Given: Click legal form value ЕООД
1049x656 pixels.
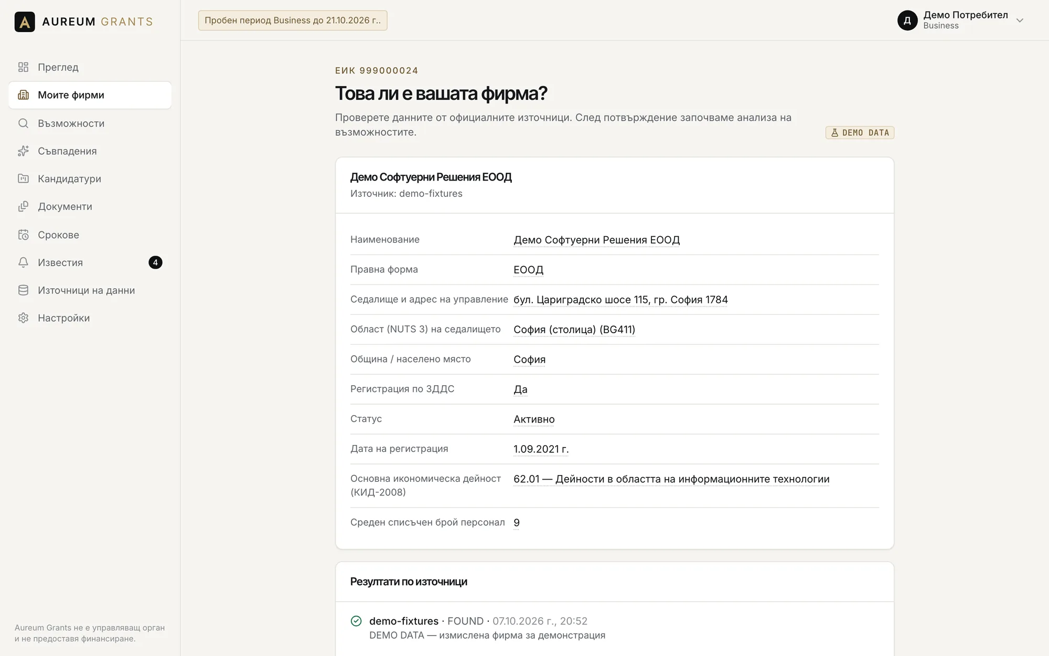Looking at the screenshot, I should [528, 270].
